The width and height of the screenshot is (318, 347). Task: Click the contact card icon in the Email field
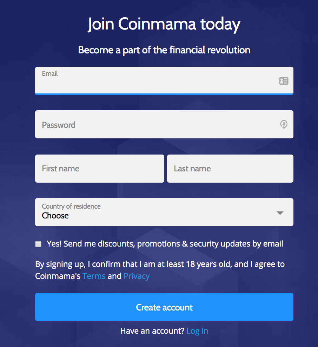pyautogui.click(x=283, y=81)
